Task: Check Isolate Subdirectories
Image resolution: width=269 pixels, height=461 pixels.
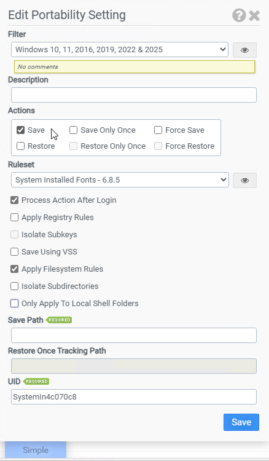Action: (x=14, y=286)
